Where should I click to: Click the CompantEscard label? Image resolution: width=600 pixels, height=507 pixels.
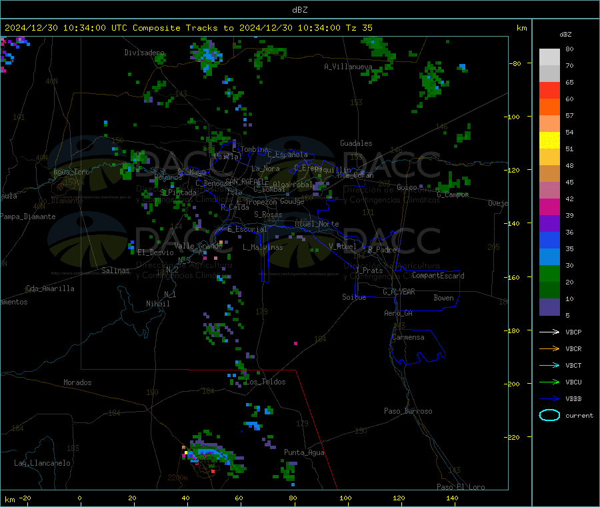tap(438, 276)
